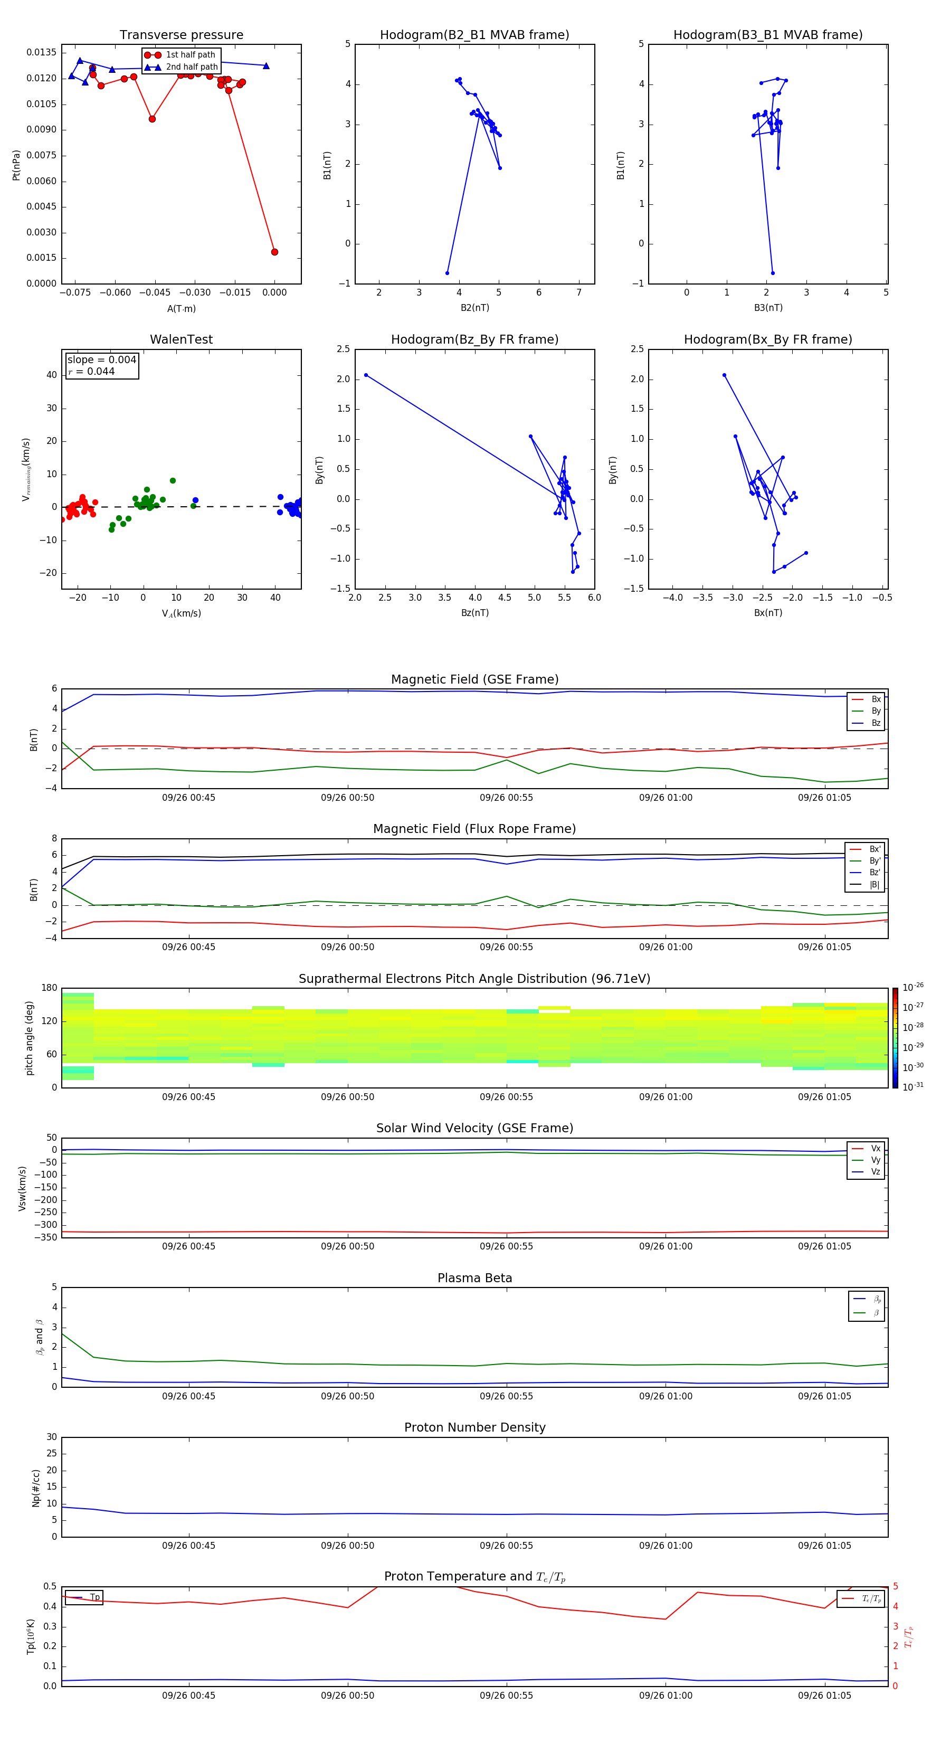950x1742 pixels.
Task: Click the 'Plasma Beta' panel title
Action: 474,1279
